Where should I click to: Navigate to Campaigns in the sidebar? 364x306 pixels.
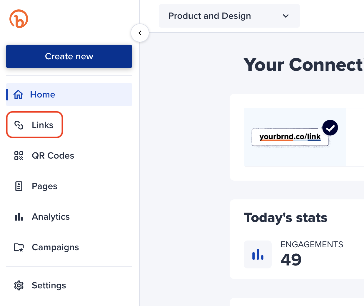pyautogui.click(x=55, y=247)
